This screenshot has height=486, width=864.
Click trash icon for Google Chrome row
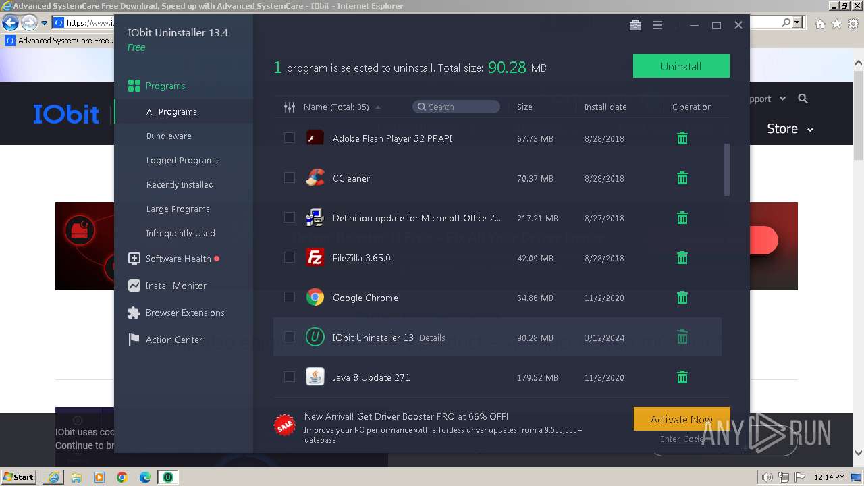click(x=682, y=298)
